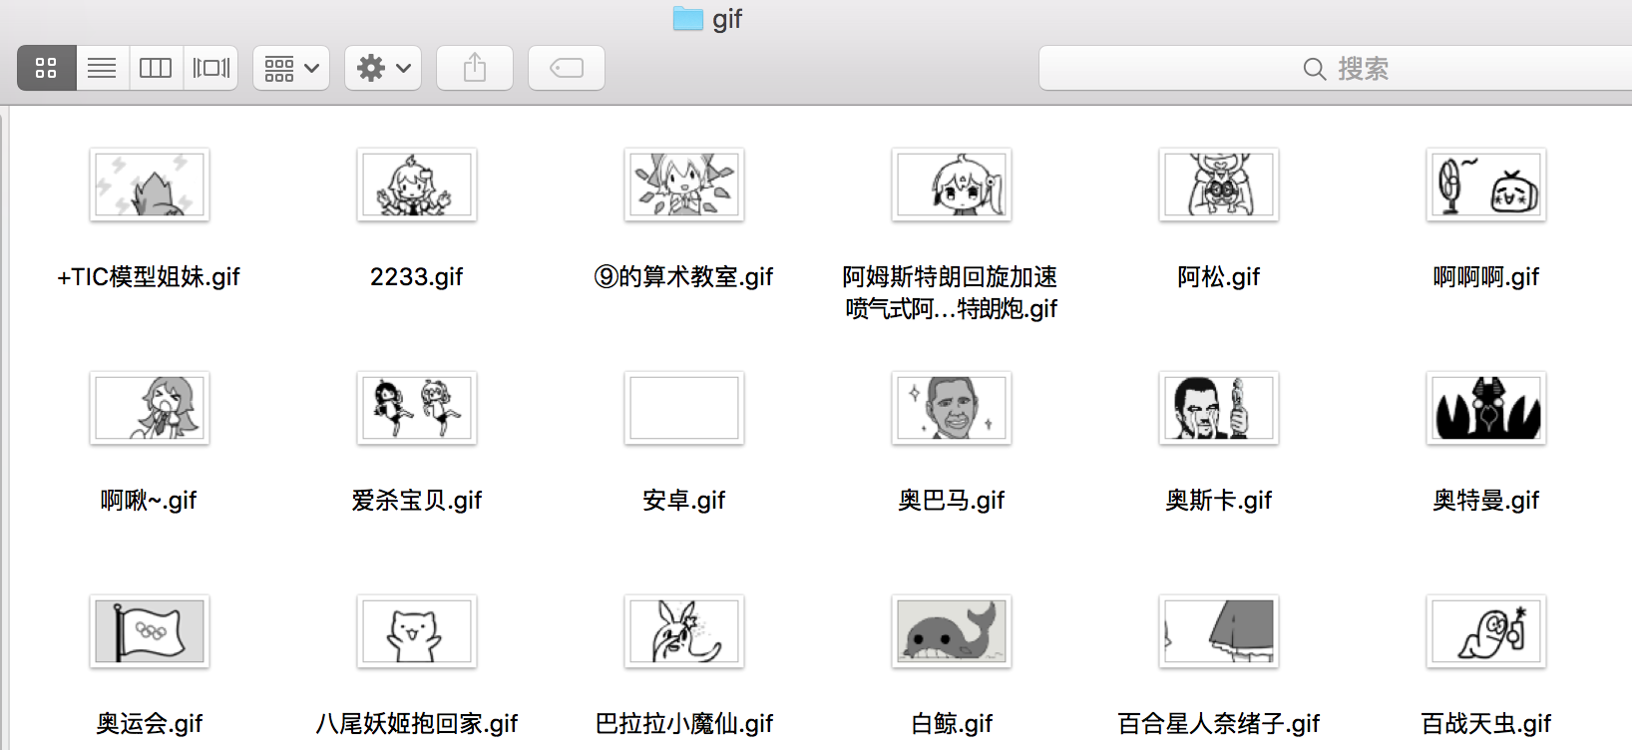
Task: Click the file name 阿姆斯特朗回旋加速喷气式阿…特朗炮.gif
Action: pos(951,292)
